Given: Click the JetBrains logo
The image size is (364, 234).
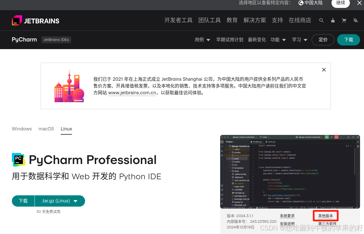Looking at the screenshot, I should click(36, 21).
